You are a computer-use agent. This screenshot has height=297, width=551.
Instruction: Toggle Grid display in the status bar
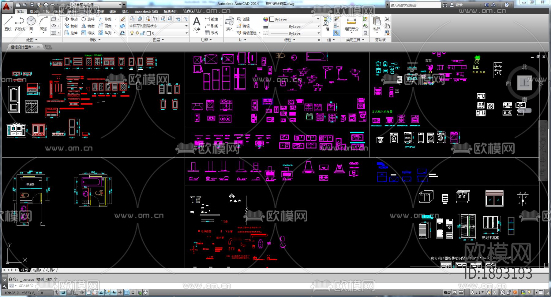click(69, 292)
